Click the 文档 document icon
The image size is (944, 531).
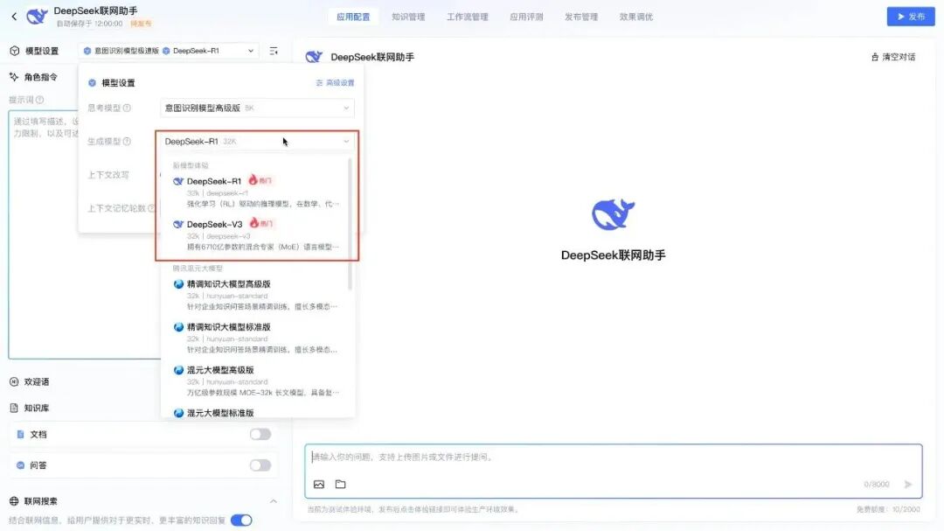click(20, 435)
